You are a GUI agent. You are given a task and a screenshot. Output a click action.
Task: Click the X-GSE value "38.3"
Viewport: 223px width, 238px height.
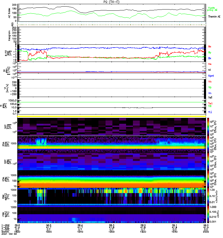(111, 226)
